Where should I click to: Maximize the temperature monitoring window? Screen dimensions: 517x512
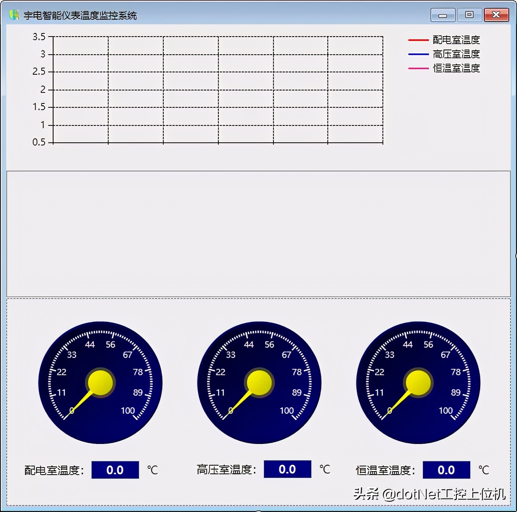pyautogui.click(x=469, y=15)
